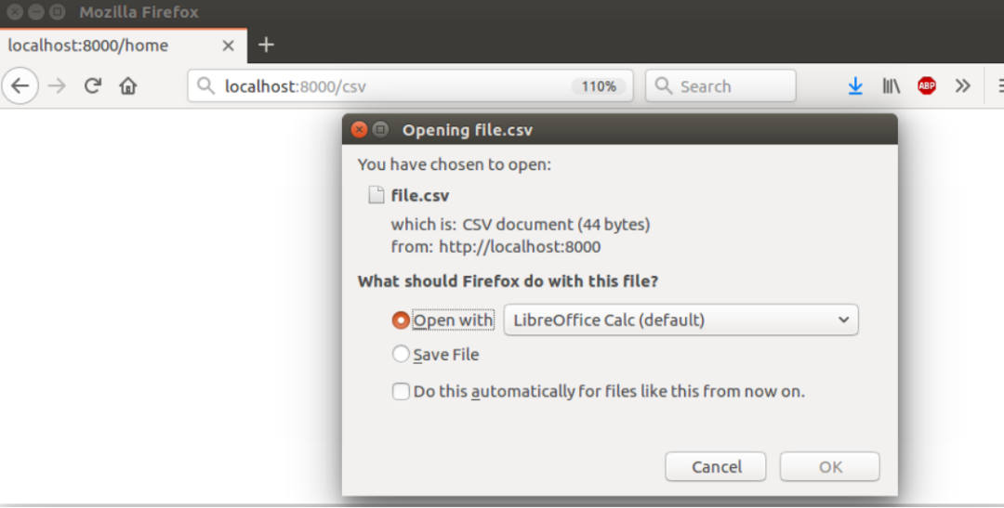The image size is (1004, 508).
Task: Click the http://localhost:8000 source text
Action: pos(520,247)
